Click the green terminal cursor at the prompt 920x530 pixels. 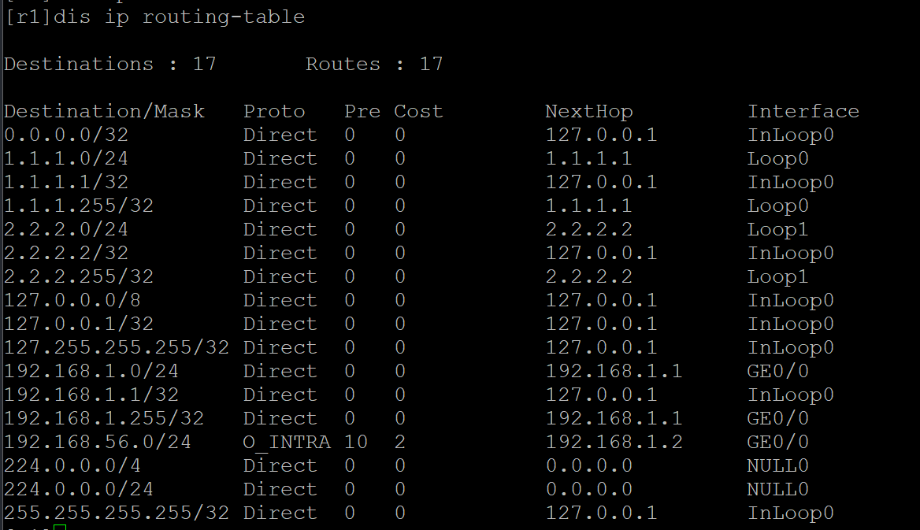pos(59,527)
